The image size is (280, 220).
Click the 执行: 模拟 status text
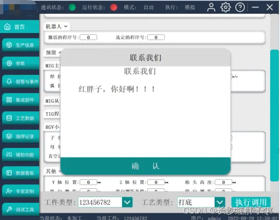coord(180,7)
